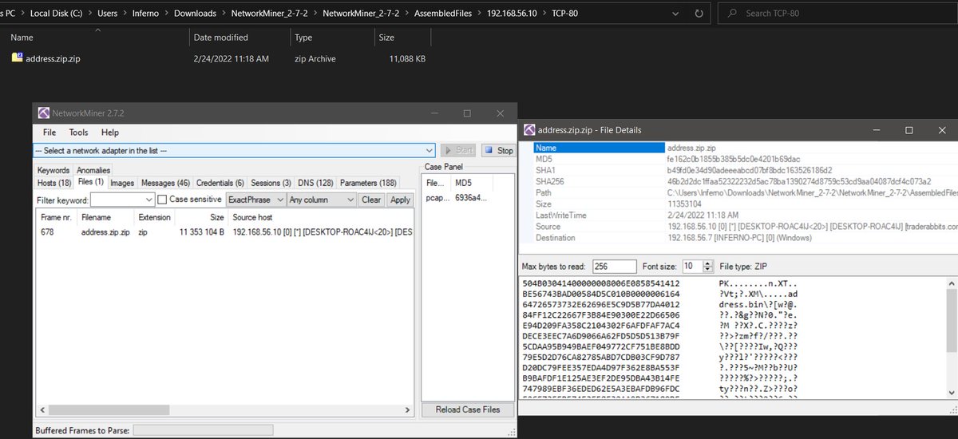Open the address bar history dropdown

[x=677, y=14]
